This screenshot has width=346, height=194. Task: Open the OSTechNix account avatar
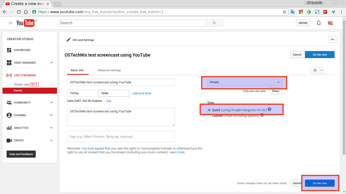tap(331, 23)
